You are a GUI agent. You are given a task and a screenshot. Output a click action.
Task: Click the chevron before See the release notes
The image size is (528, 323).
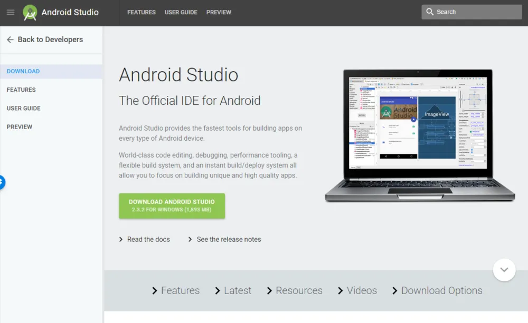(190, 239)
